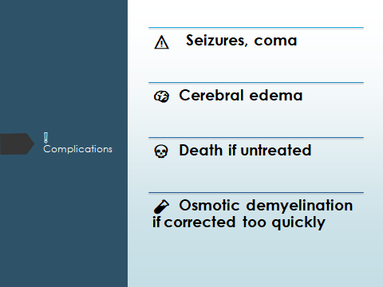The width and height of the screenshot is (383, 287).
Task: Select the word 'demyelination'
Action: (x=299, y=206)
